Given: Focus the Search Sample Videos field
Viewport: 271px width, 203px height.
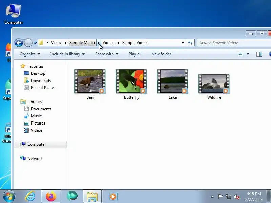Looking at the screenshot, I should pos(234,43).
